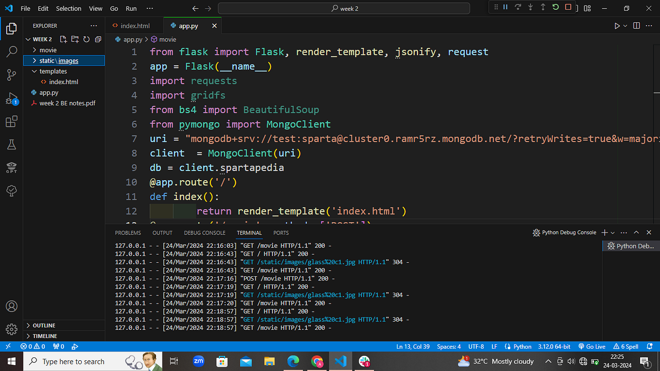Pause the running debug session

[505, 7]
